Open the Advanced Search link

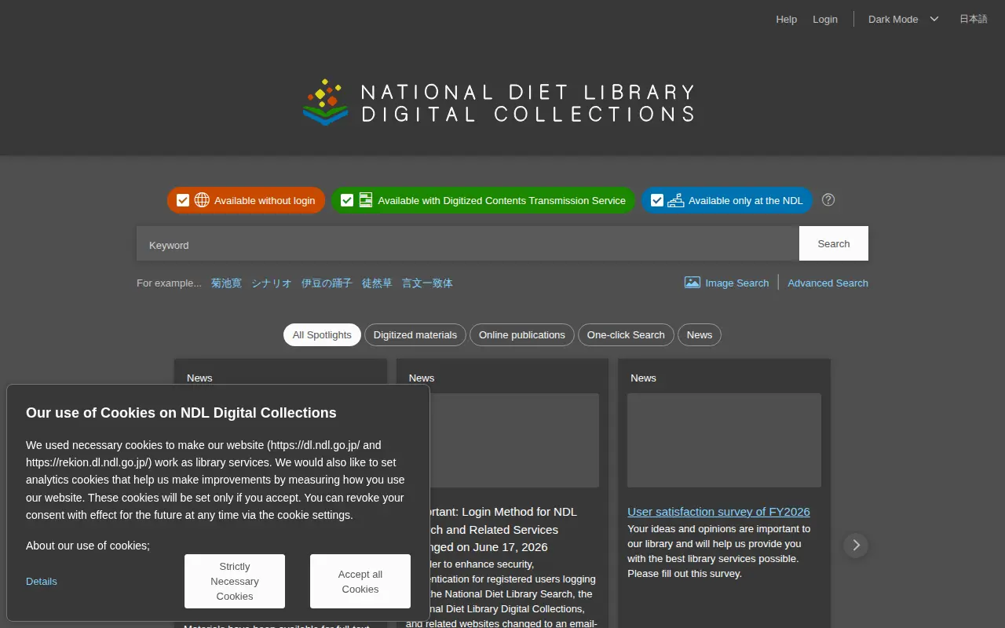tap(828, 283)
